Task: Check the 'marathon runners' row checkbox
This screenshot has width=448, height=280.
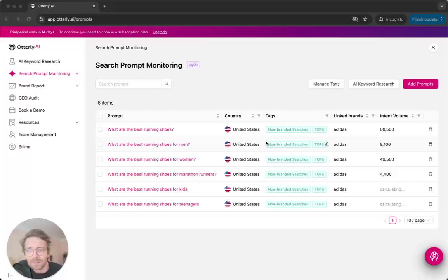Action: tap(100, 174)
